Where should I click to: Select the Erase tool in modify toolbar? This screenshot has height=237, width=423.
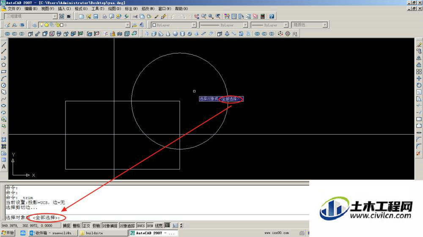pyautogui.click(x=419, y=44)
